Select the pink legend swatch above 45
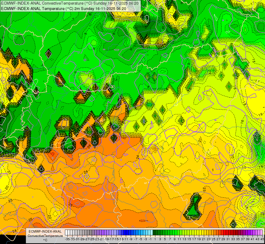The width and height of the screenshot is (265, 244). click(262, 233)
